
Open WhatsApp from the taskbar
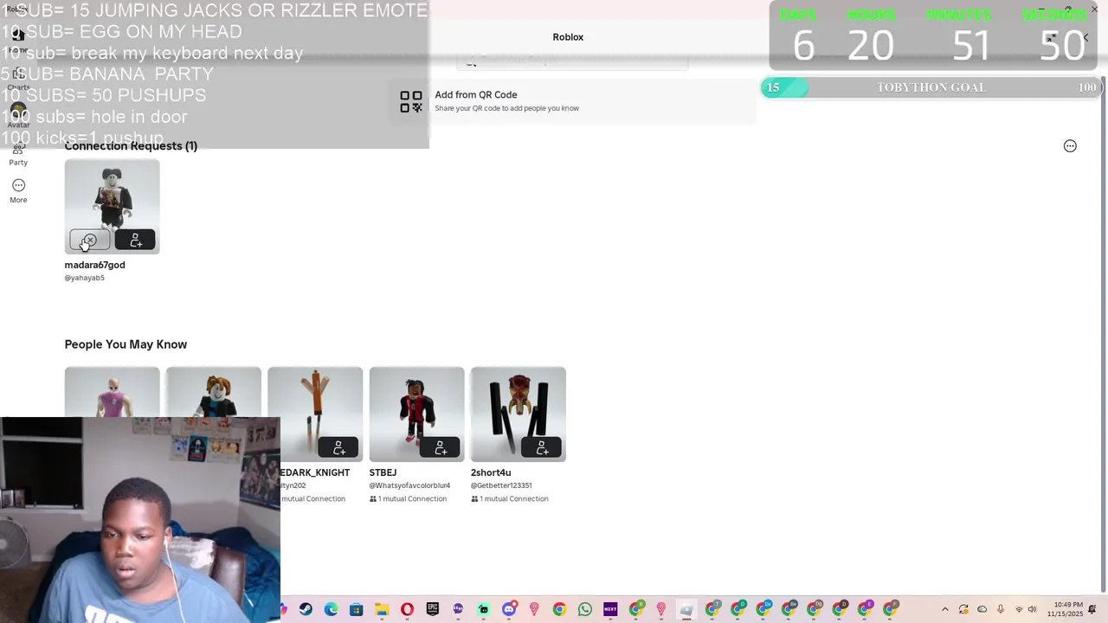(585, 610)
